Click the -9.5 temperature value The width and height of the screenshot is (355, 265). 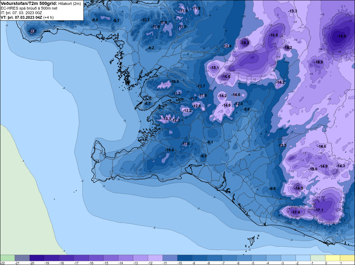pyautogui.click(x=203, y=156)
